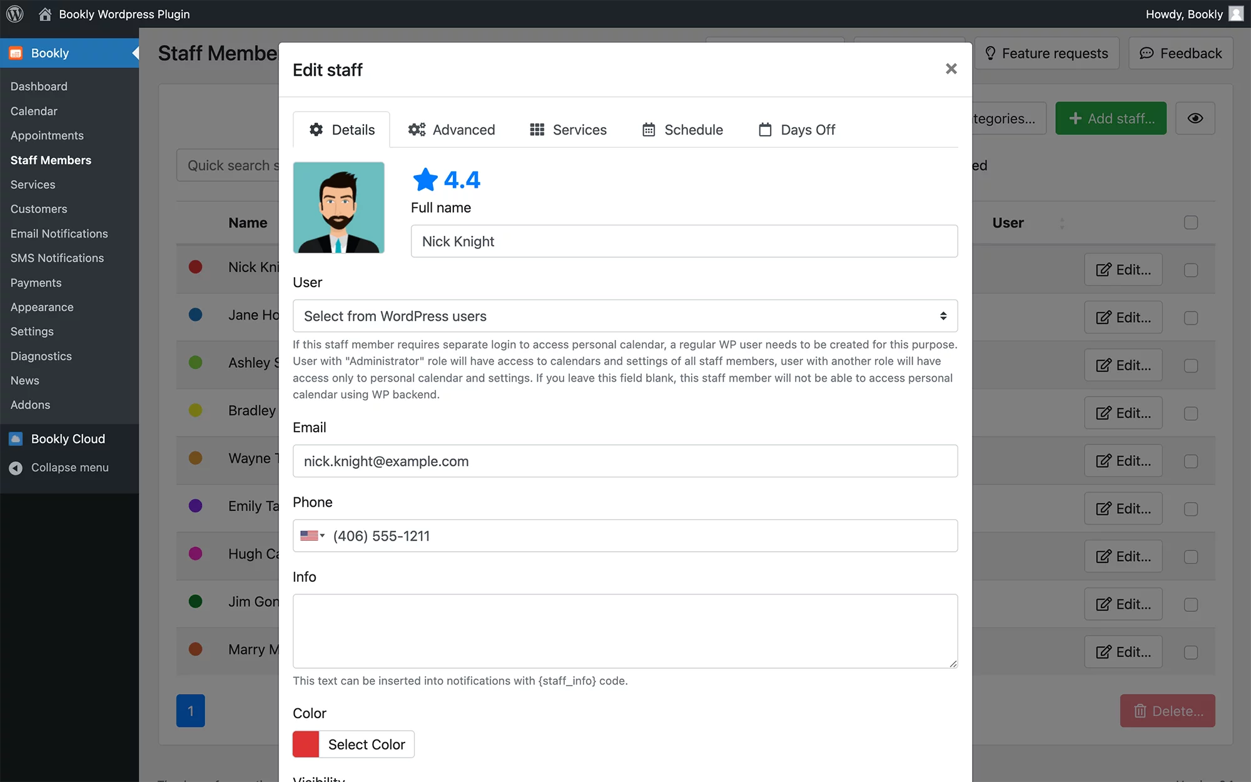1251x782 pixels.
Task: Click the red Delete button
Action: pyautogui.click(x=1168, y=711)
